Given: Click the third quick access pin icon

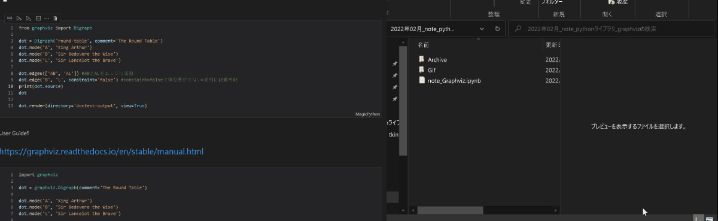Looking at the screenshot, I should (x=394, y=87).
